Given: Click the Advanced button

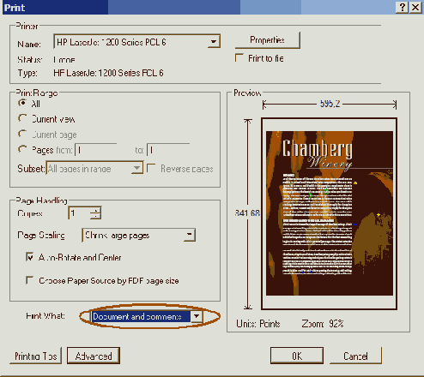Looking at the screenshot, I should tap(94, 356).
